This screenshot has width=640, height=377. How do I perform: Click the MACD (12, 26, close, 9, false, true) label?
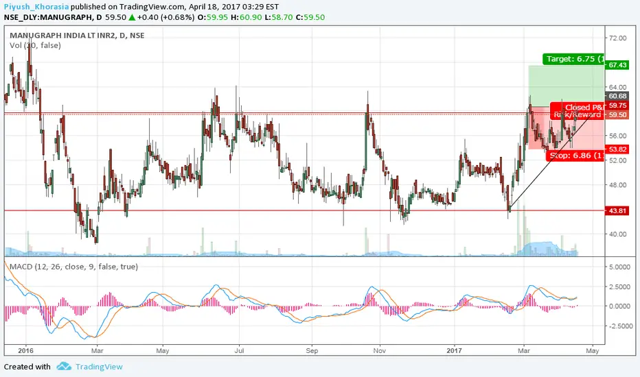[73, 267]
